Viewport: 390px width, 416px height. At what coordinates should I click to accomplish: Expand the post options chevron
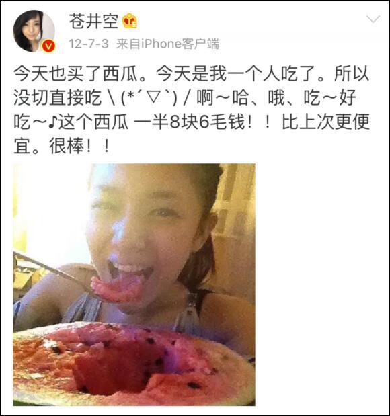tap(373, 19)
